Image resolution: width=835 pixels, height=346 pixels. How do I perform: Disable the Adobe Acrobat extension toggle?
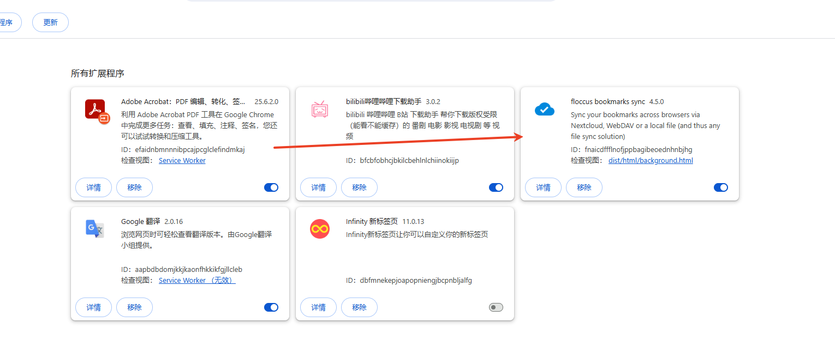(x=271, y=187)
